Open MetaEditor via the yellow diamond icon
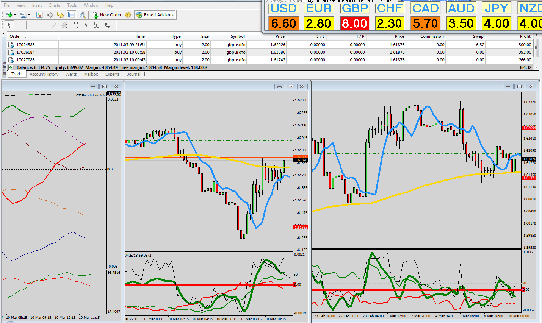The width and height of the screenshot is (542, 323). click(x=128, y=15)
